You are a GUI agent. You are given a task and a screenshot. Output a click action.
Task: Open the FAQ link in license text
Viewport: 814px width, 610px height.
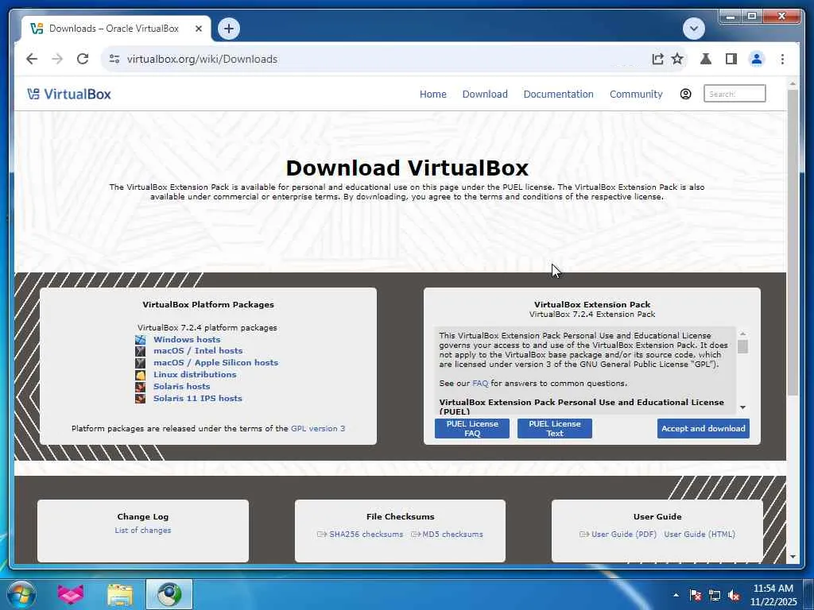(x=480, y=384)
